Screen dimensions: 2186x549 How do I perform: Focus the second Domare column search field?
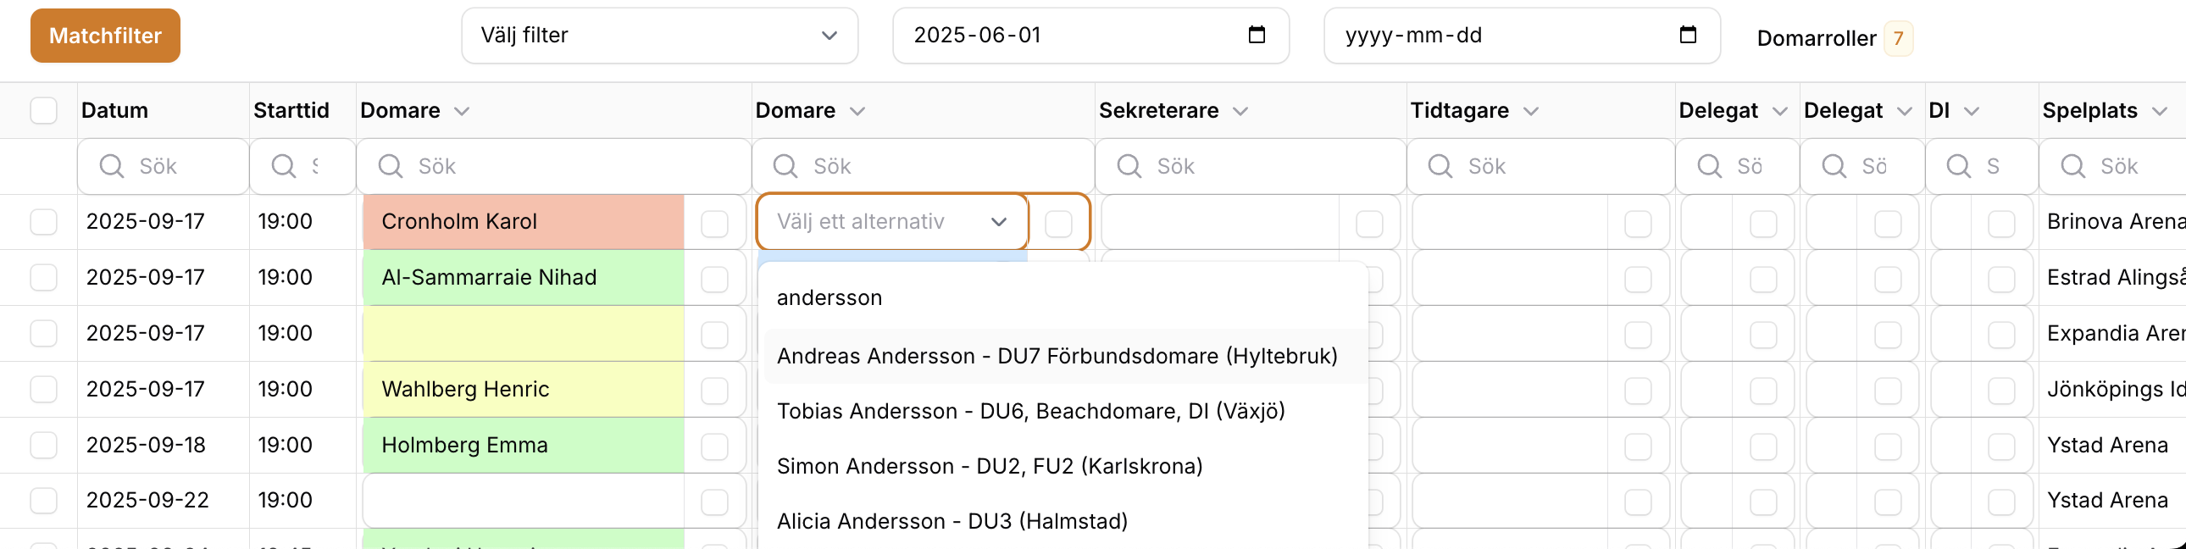point(924,166)
